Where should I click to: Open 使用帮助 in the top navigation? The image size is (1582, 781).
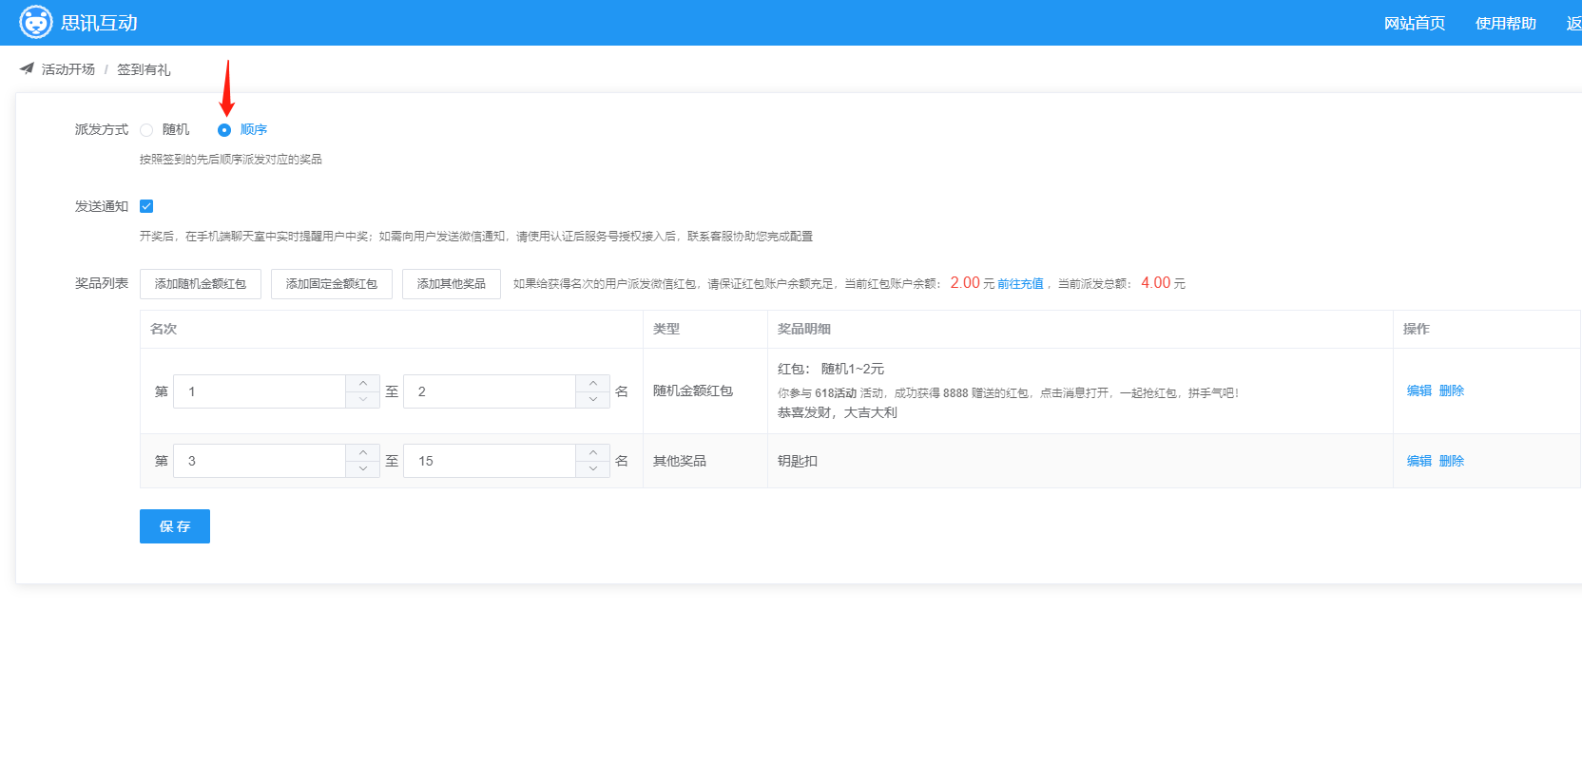click(x=1505, y=23)
